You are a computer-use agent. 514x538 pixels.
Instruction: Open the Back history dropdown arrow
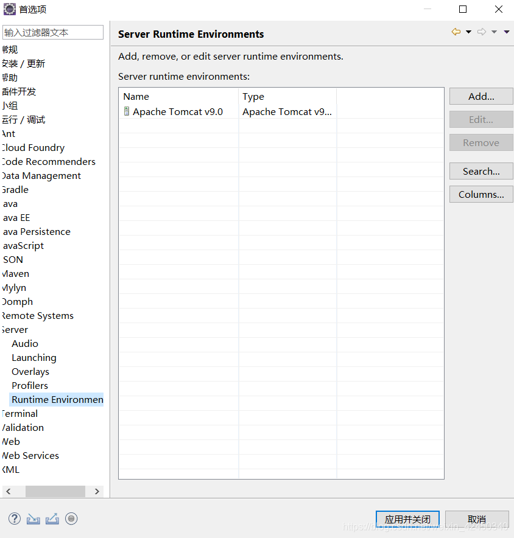coord(469,32)
